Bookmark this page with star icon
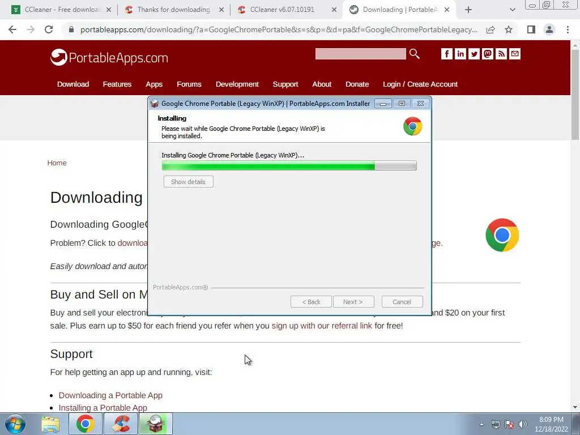This screenshot has width=580, height=435. pos(509,29)
